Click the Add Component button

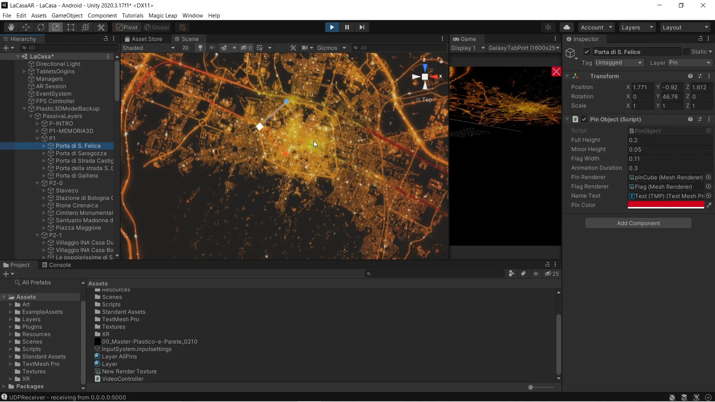pos(638,223)
